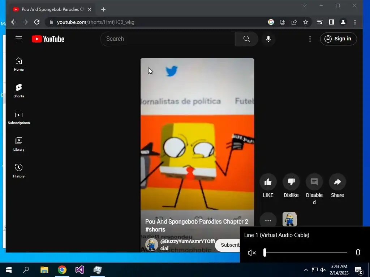The width and height of the screenshot is (370, 277).
Task: Open the @BuzzyYumAsmrYTOfficial channel link
Action: 188,245
